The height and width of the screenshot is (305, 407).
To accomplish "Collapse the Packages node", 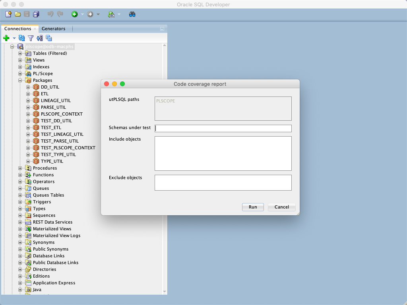I will click(20, 80).
